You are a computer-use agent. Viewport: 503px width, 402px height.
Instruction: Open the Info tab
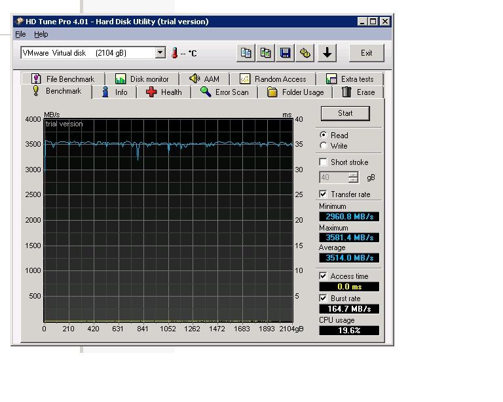coord(115,92)
